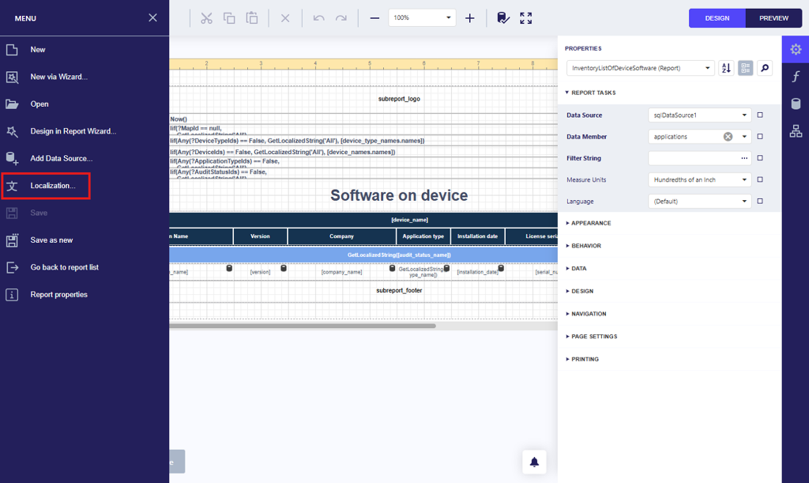Viewport: 809px width, 483px height.
Task: Sort properties alphabetically with A-Z icon
Action: tap(726, 68)
